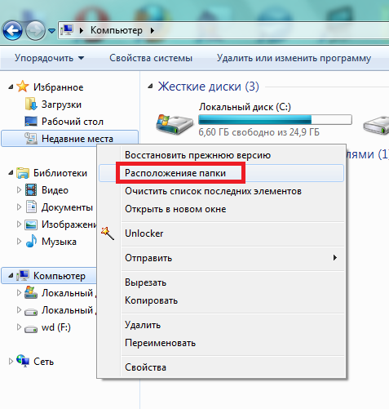The image size is (389, 409).
Task: Choose Unlocker from context menu
Action: 222,233
